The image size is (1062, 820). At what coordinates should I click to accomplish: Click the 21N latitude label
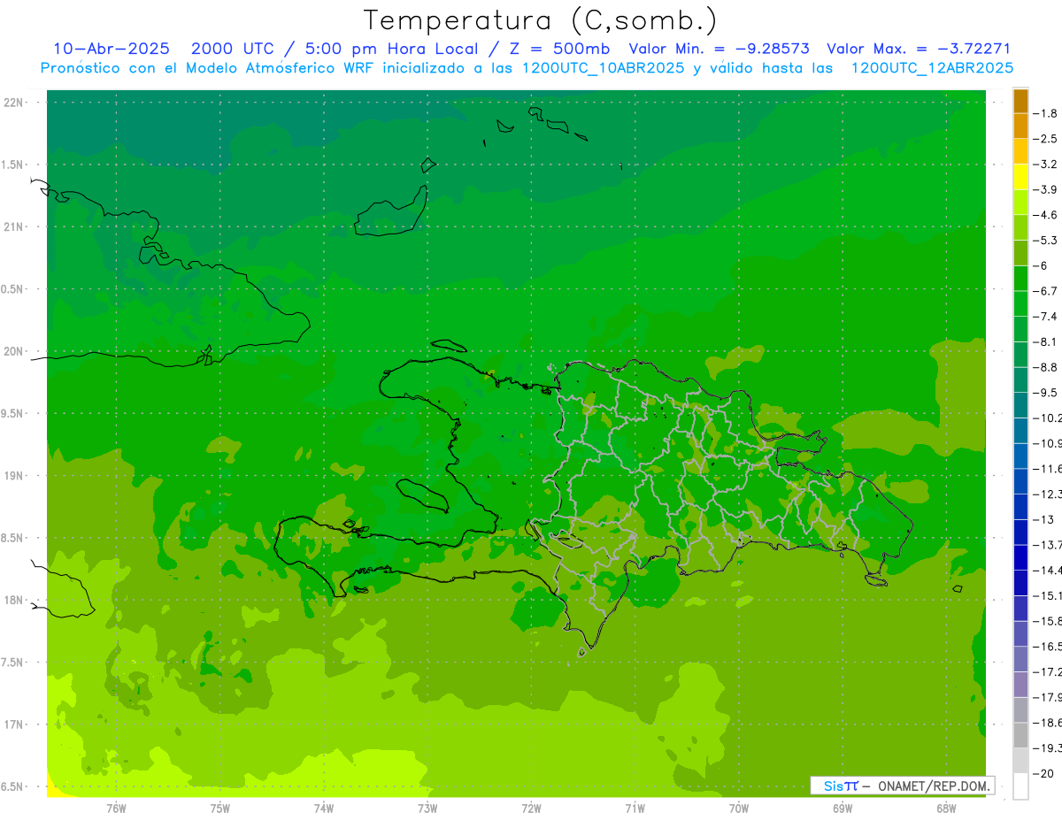click(x=13, y=226)
